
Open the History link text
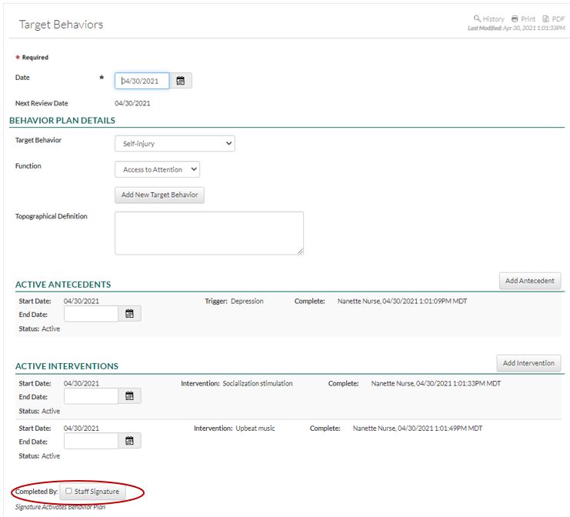493,18
